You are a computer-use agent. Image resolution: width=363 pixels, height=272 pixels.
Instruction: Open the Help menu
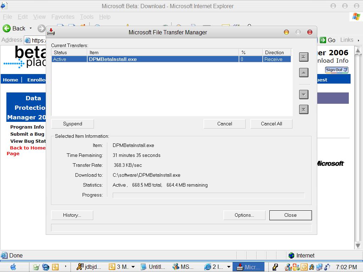click(x=105, y=17)
